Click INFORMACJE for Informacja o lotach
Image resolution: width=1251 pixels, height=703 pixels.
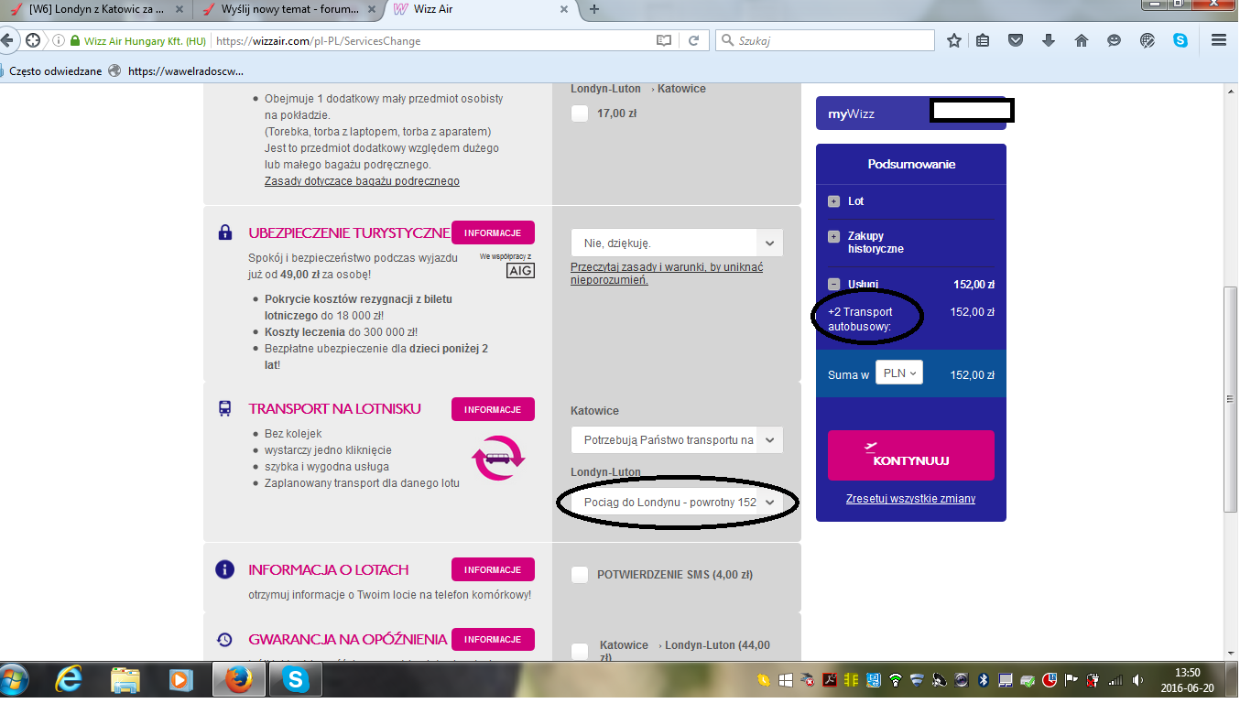coord(493,569)
